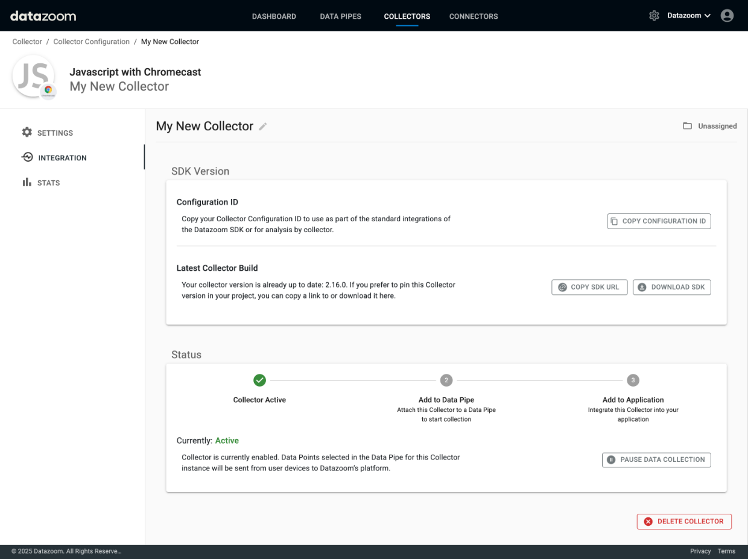Click the Add to Data Pipe step label
The image size is (748, 559).
click(x=446, y=400)
